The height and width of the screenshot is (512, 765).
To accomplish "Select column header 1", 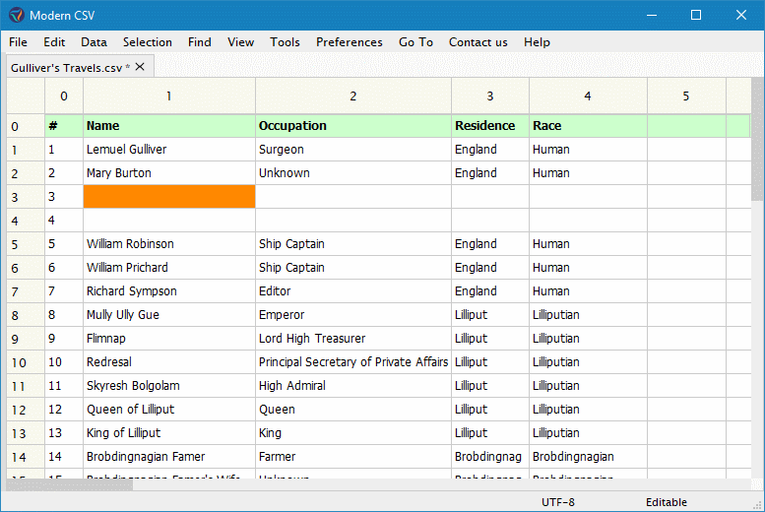I will click(x=168, y=96).
